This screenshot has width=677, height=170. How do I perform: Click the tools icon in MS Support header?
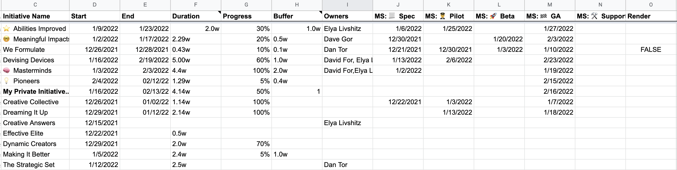(x=594, y=16)
